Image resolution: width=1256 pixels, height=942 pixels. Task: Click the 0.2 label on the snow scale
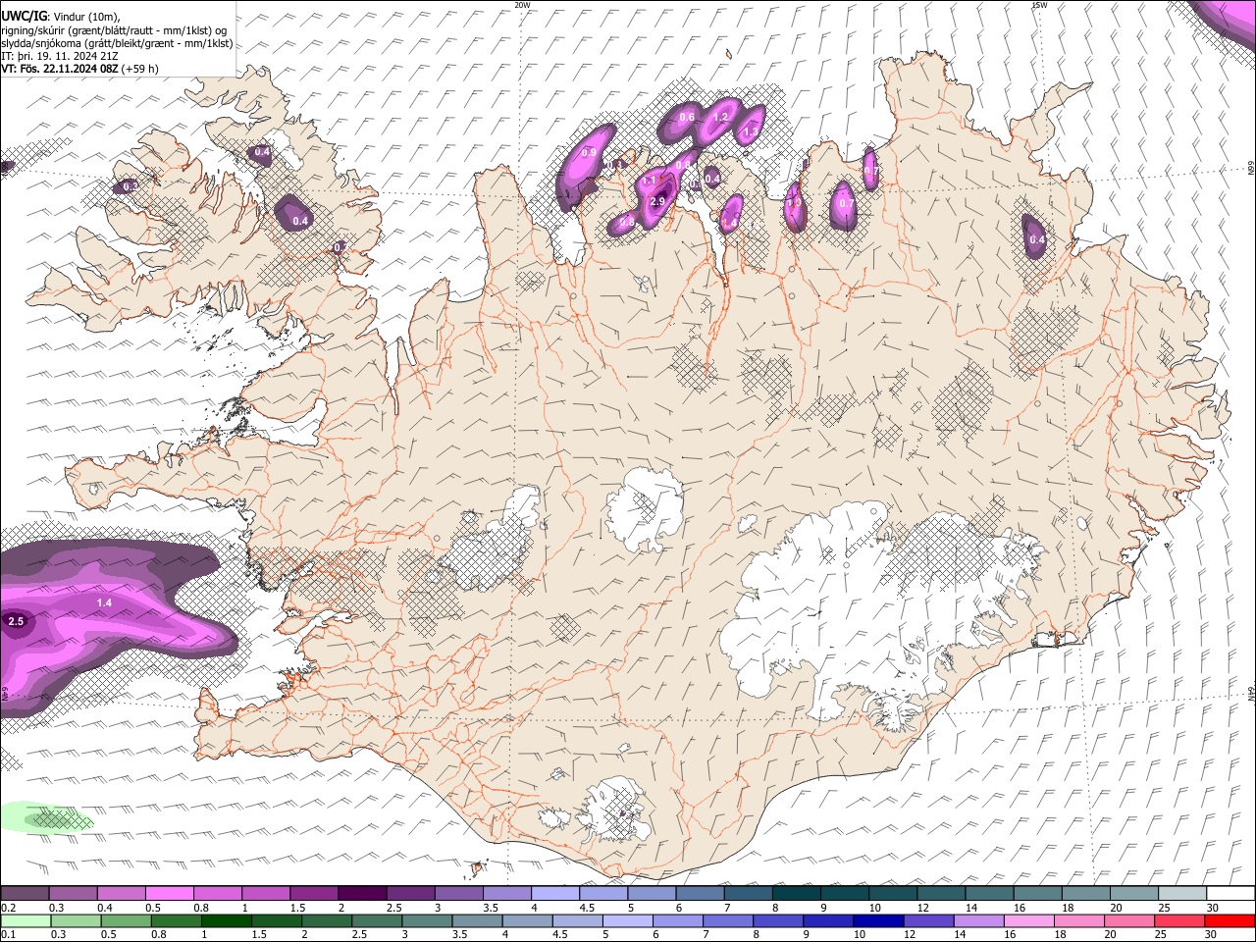tap(8, 908)
